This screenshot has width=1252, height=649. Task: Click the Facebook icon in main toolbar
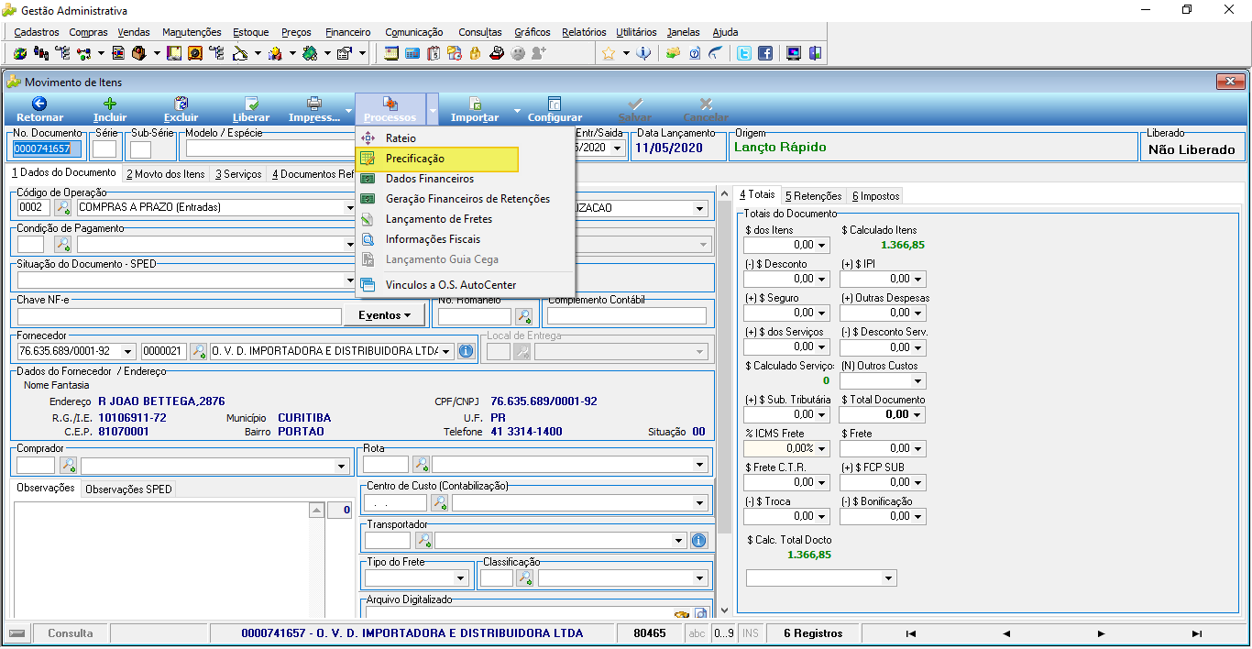764,53
